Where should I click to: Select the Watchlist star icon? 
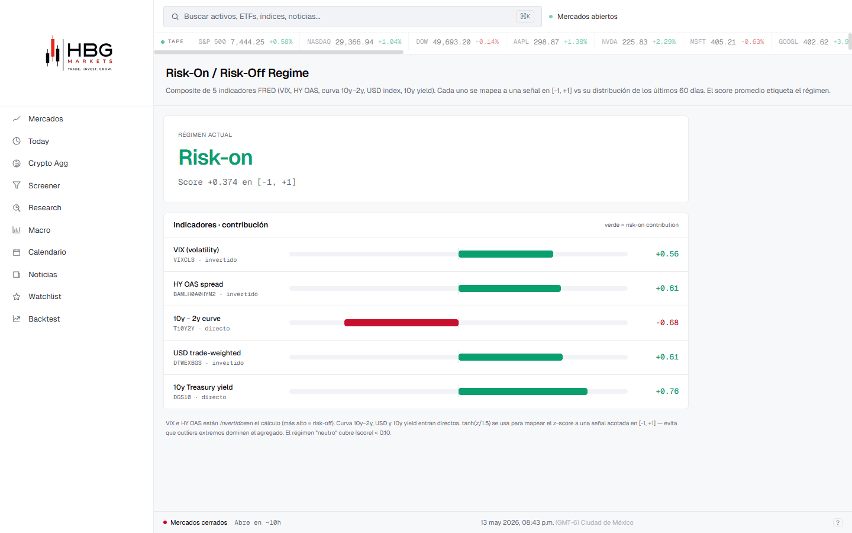click(x=17, y=297)
